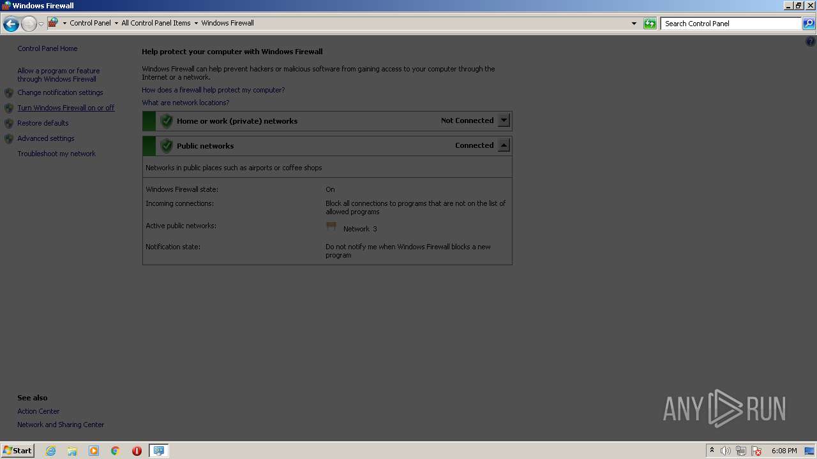Expand Home or work private networks section
817x459 pixels.
coord(504,120)
